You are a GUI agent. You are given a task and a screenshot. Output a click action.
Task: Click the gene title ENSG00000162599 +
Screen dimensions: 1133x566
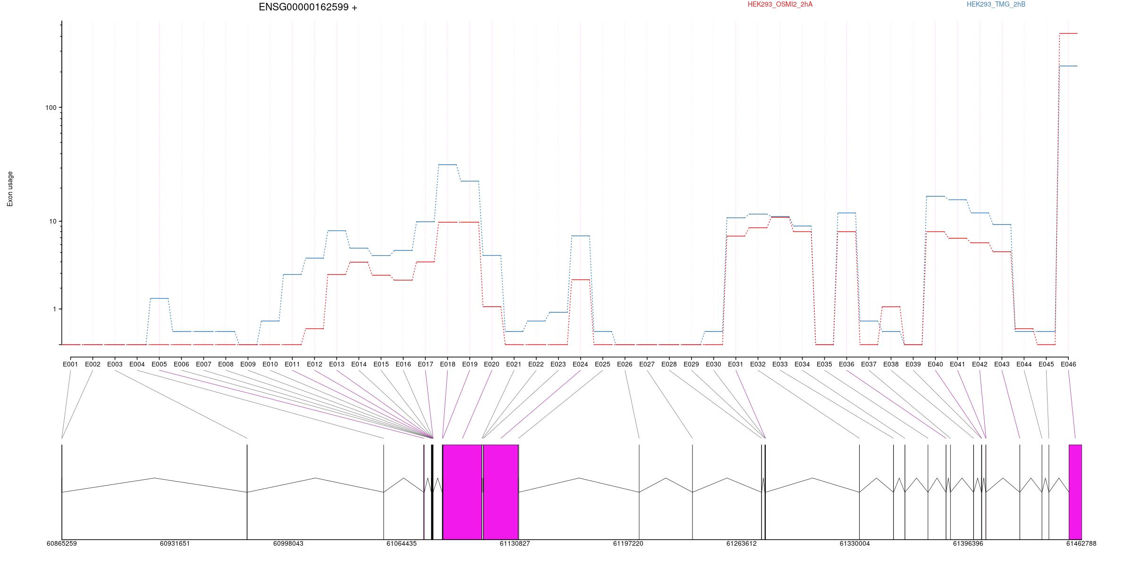coord(308,7)
